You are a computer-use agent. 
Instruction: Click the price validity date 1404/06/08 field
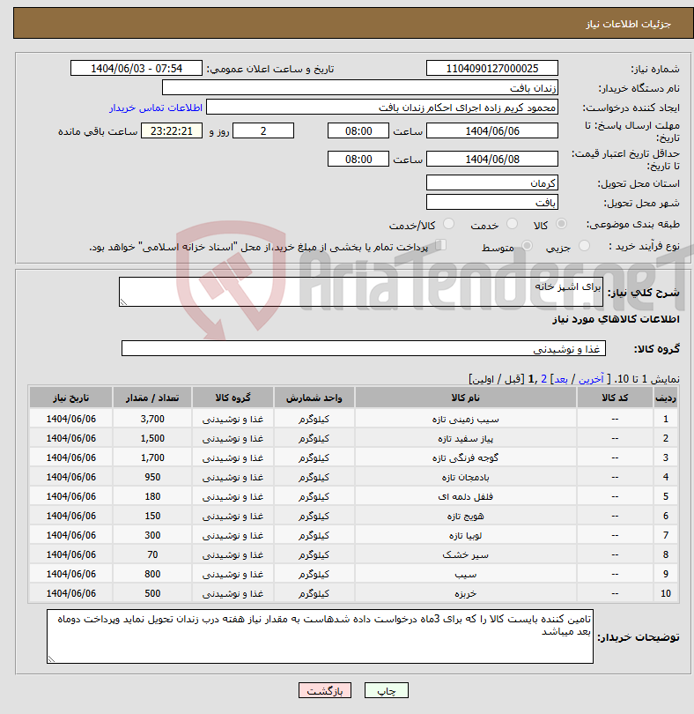coord(492,159)
